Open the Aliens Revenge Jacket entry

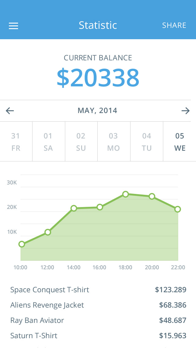[47, 305]
